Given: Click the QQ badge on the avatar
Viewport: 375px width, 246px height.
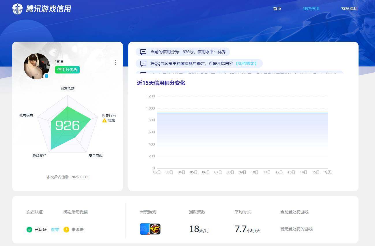Looking at the screenshot, I should (x=46, y=76).
